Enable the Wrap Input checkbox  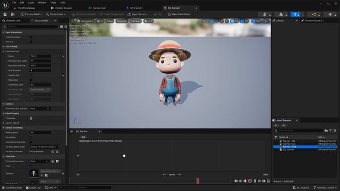[x=31, y=80]
